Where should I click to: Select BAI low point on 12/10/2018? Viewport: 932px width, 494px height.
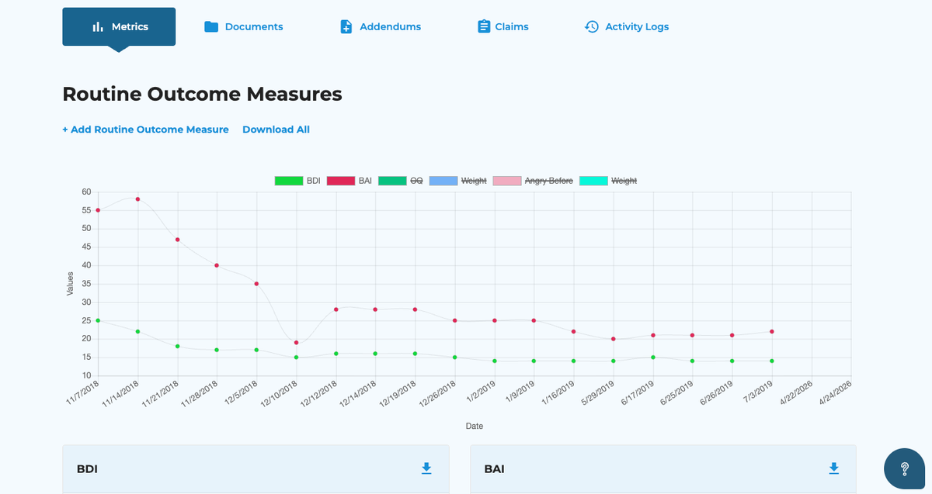[296, 343]
